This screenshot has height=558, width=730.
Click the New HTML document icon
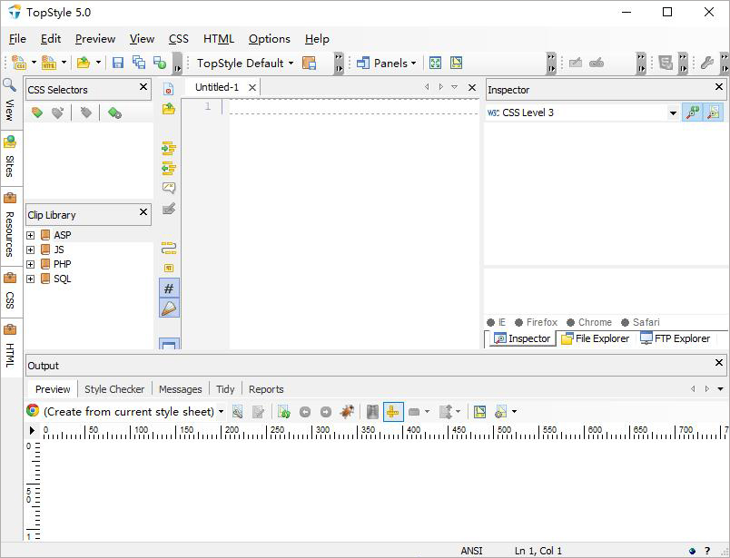click(49, 63)
